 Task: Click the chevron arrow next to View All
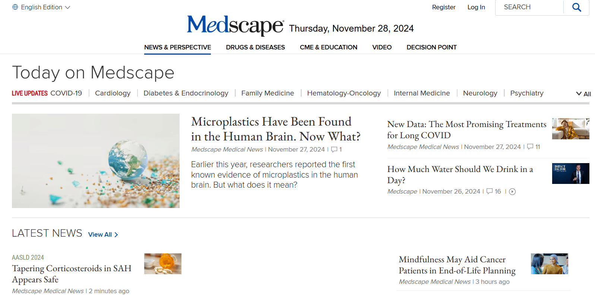point(116,235)
